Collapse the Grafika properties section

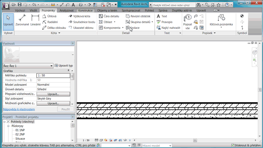click(x=68, y=71)
